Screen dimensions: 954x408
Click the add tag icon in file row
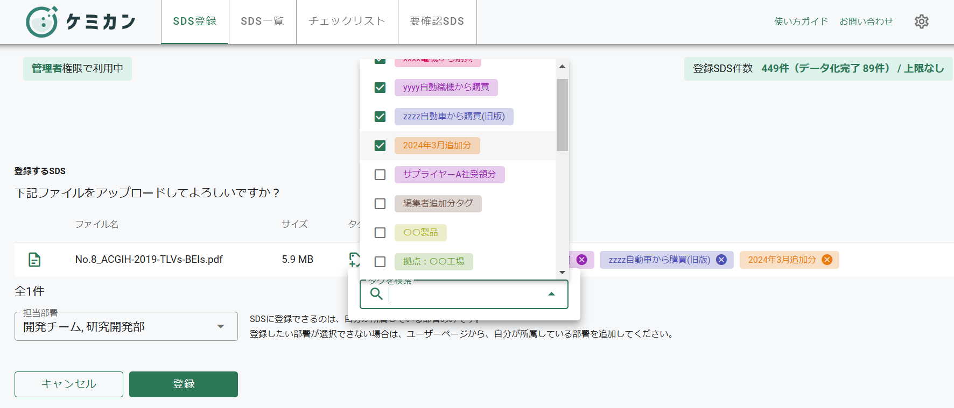(354, 260)
